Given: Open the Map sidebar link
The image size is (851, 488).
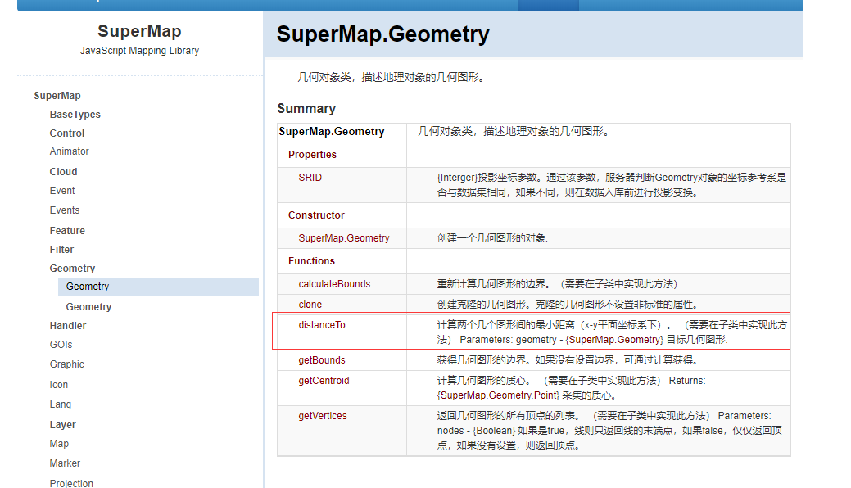Looking at the screenshot, I should 59,444.
